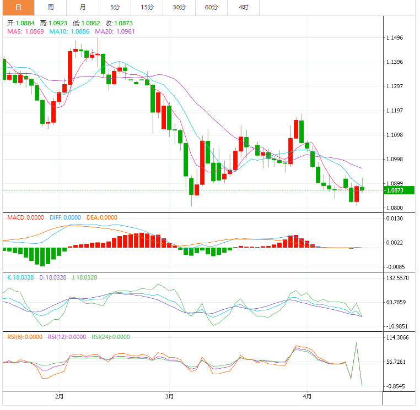Click the DEA legend label

[102, 218]
